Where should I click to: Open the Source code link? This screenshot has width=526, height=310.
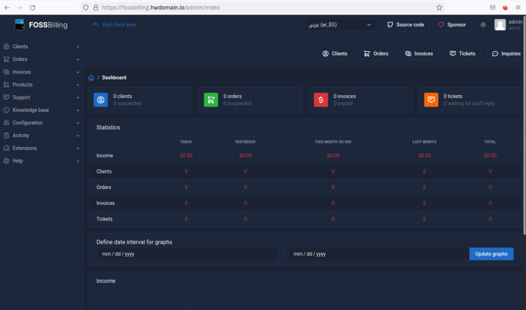405,24
